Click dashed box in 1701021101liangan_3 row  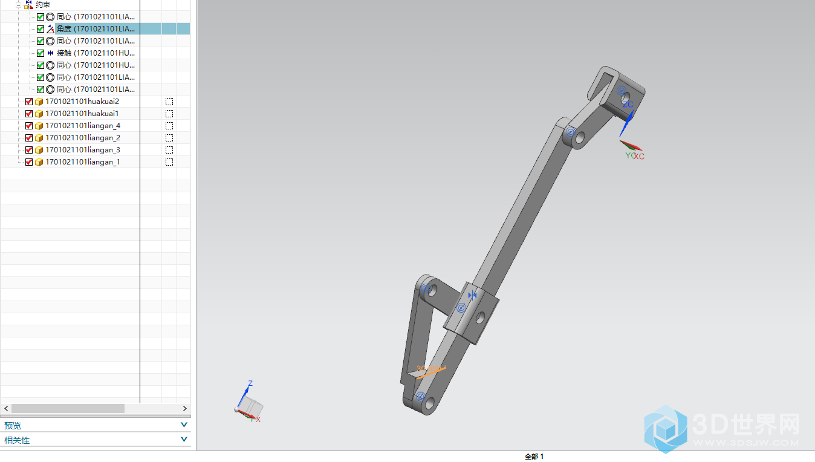point(169,150)
